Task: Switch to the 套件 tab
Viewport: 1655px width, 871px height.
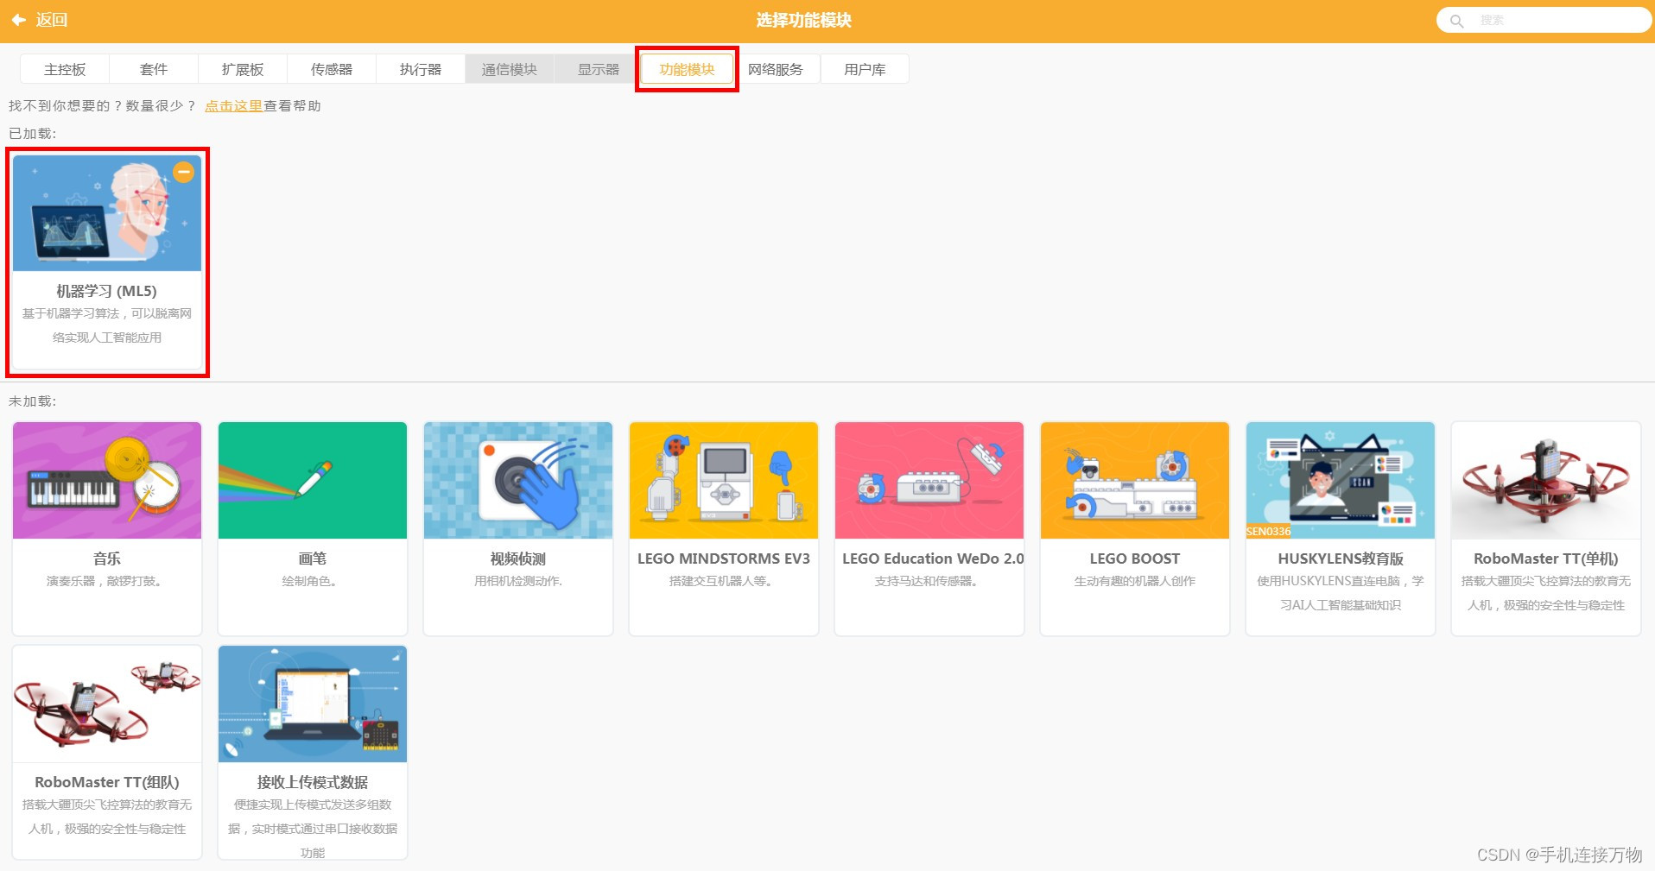Action: point(154,69)
